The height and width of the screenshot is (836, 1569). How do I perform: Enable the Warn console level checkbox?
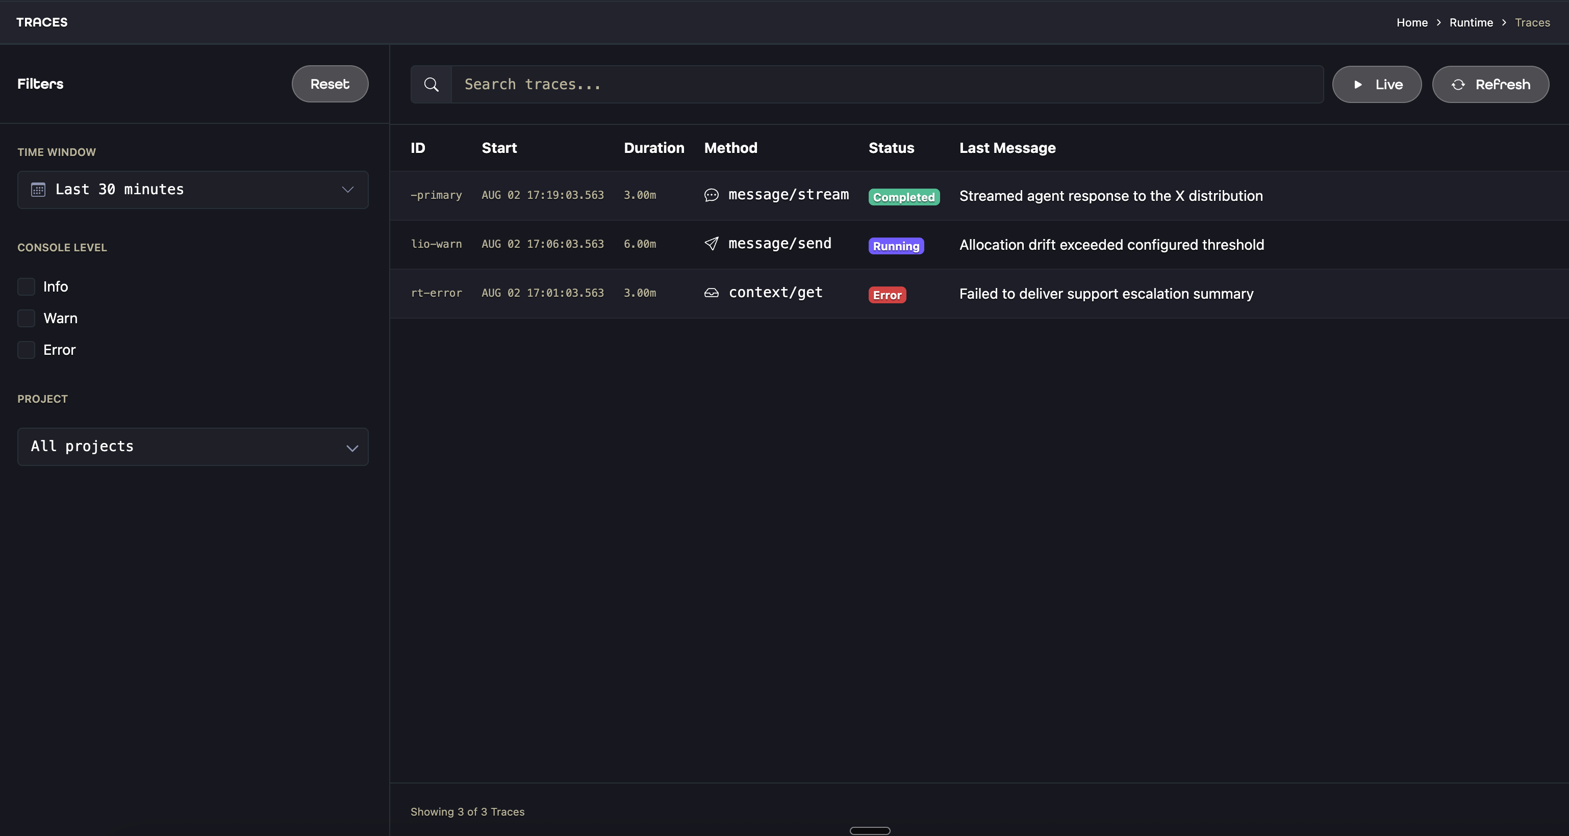coord(26,319)
